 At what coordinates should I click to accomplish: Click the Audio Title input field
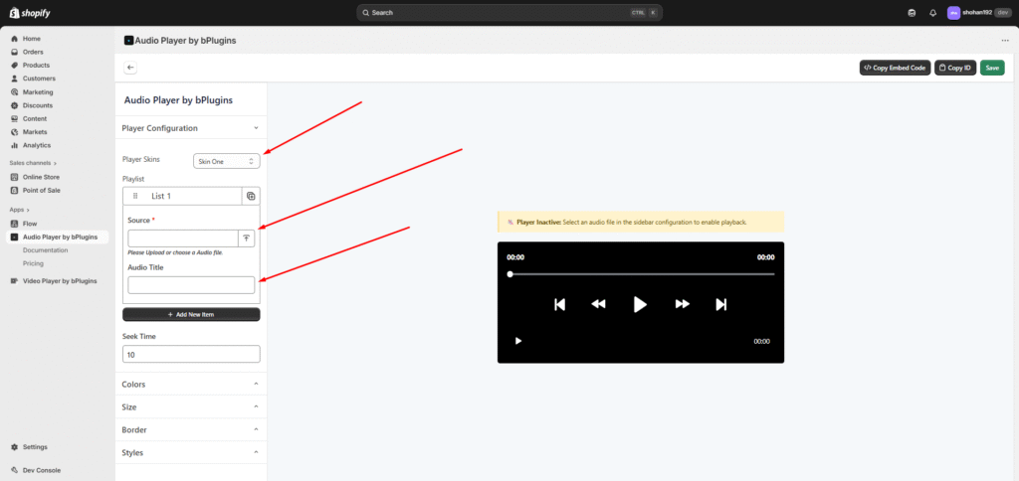pos(191,285)
